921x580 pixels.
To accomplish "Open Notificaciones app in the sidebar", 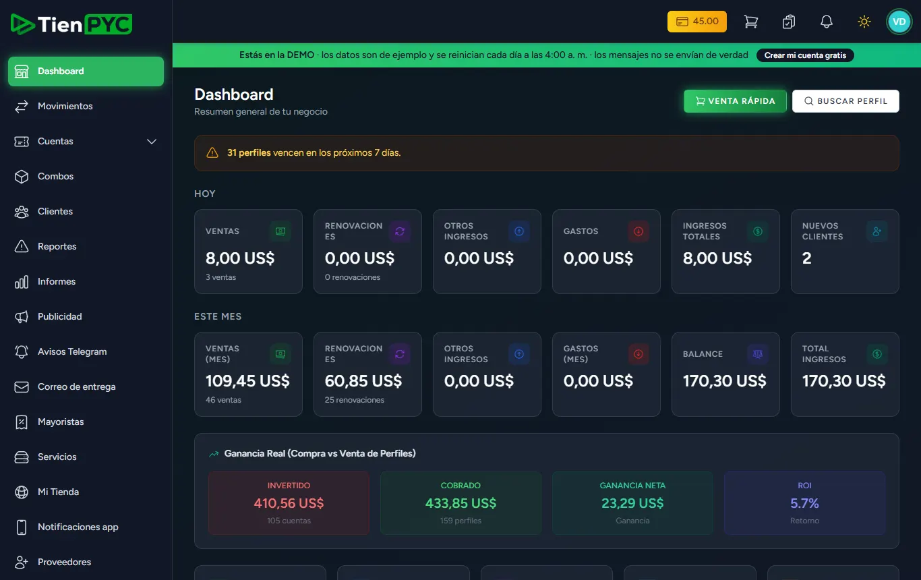I will (86, 527).
